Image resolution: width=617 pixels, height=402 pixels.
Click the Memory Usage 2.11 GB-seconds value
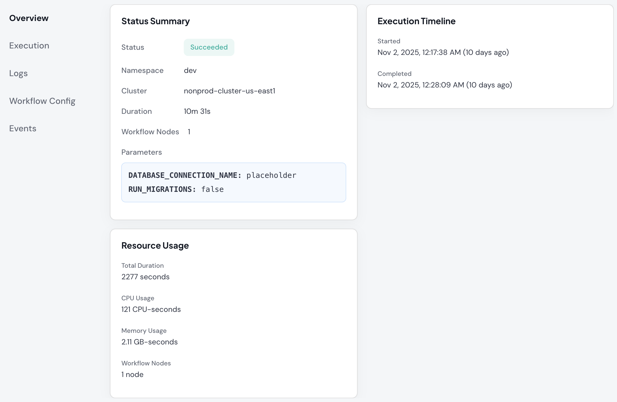[x=150, y=342]
